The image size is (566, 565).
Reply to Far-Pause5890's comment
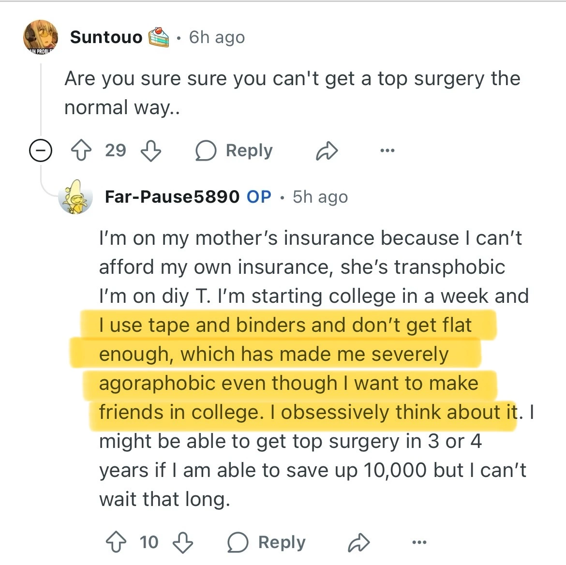(267, 543)
